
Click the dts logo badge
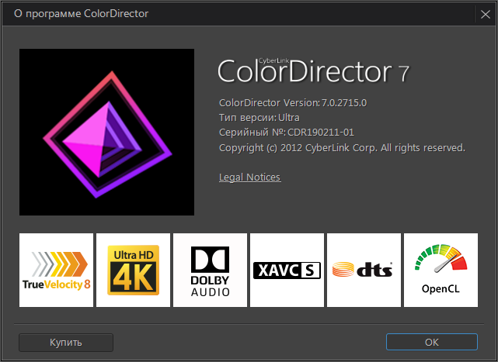364,270
